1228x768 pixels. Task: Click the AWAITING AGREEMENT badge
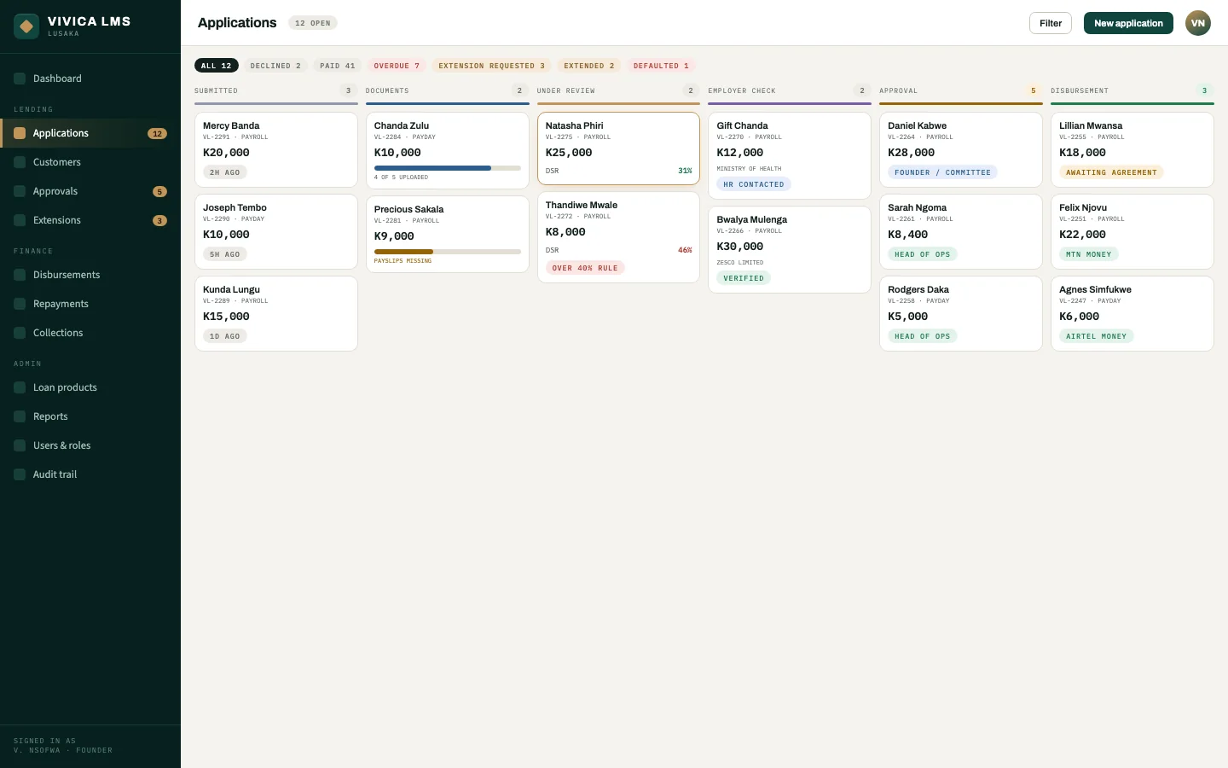click(x=1111, y=172)
